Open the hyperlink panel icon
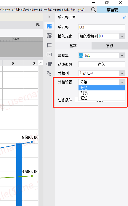The image size is (128, 206). click(49, 73)
